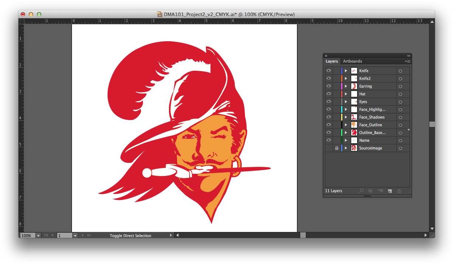This screenshot has height=264, width=453.
Task: Select the Face_Outline layer name
Action: [x=370, y=125]
